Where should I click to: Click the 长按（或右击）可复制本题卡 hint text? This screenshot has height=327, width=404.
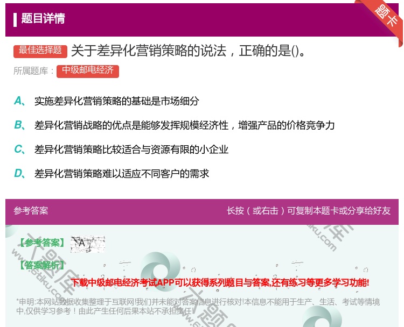(x=309, y=211)
